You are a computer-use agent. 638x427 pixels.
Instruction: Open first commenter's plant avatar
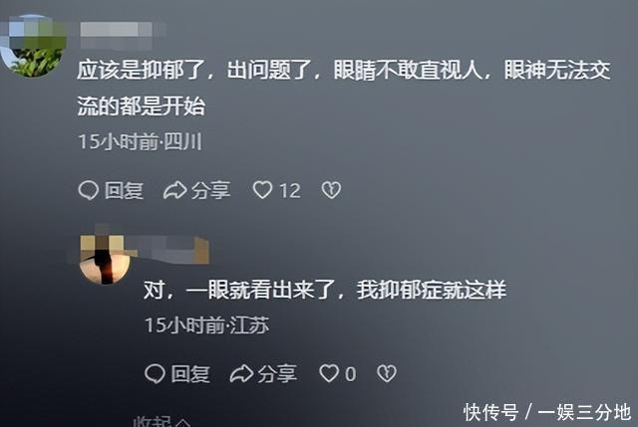click(x=34, y=46)
